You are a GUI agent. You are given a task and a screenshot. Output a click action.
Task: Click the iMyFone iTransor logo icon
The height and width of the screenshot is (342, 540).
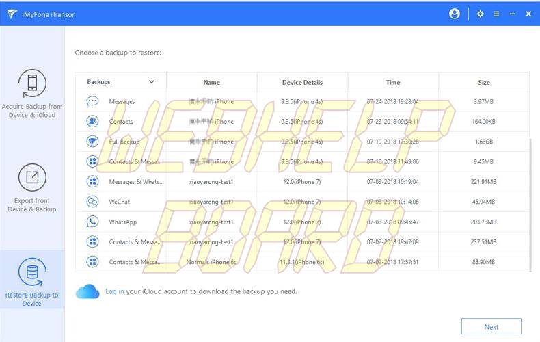12,14
